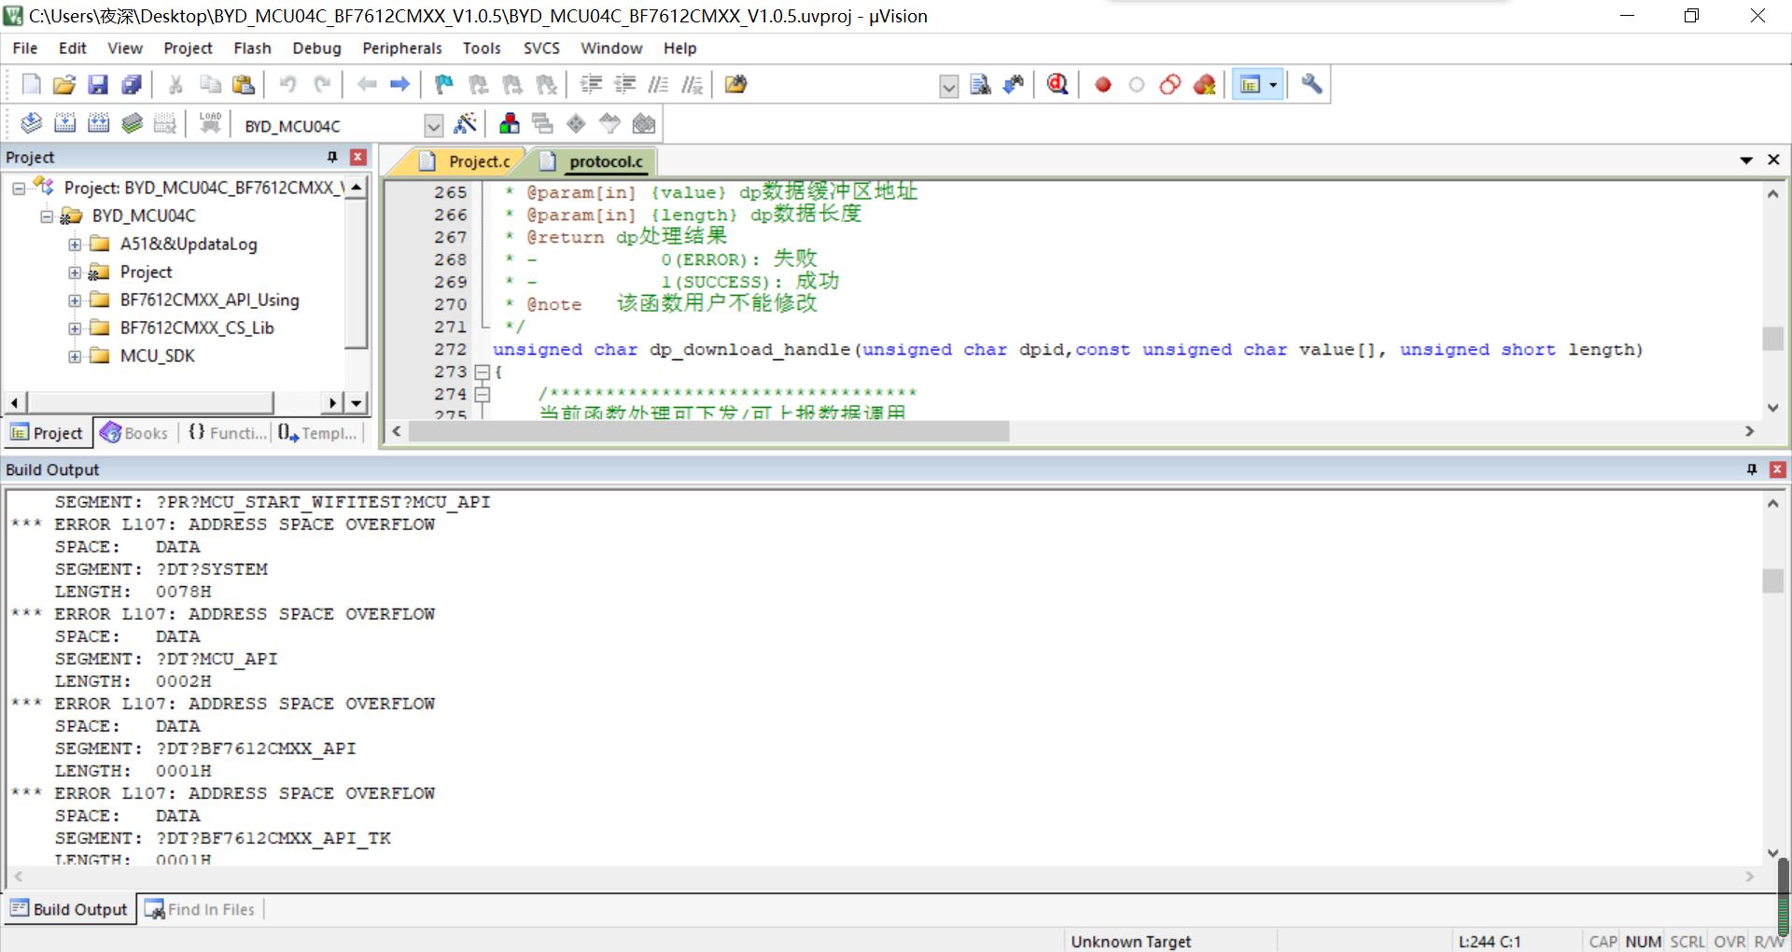This screenshot has height=952, width=1792.
Task: Close the active editor tab with X
Action: tap(1774, 161)
